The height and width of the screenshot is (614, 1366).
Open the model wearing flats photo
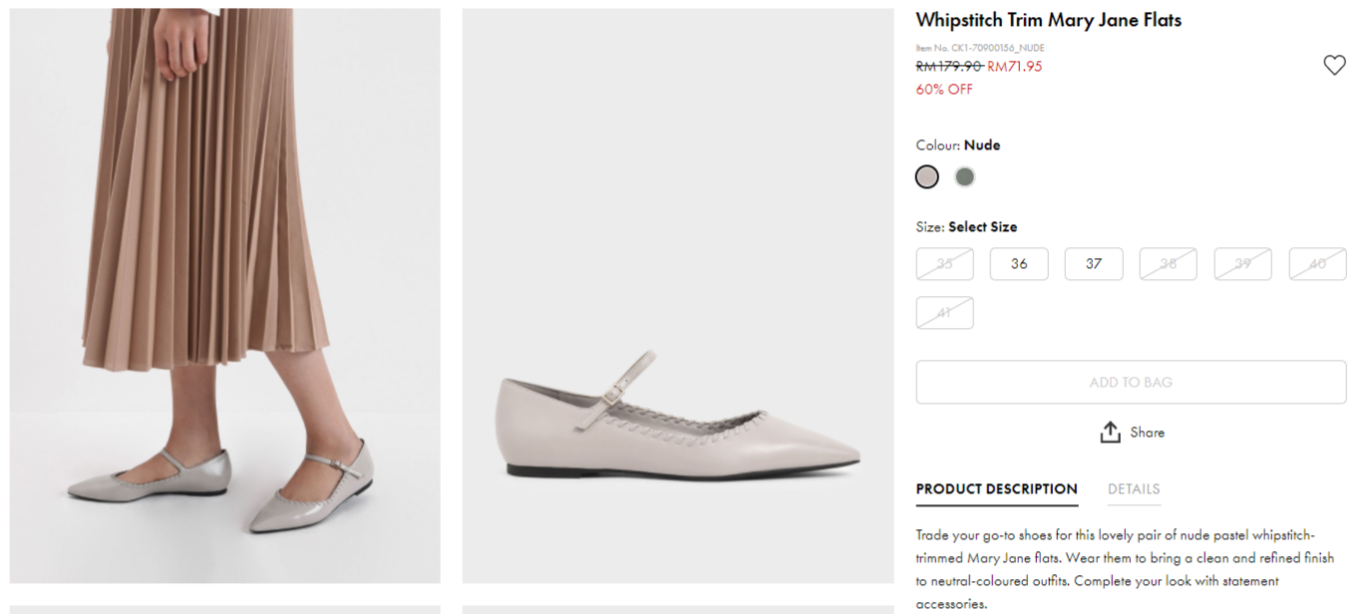click(x=225, y=295)
